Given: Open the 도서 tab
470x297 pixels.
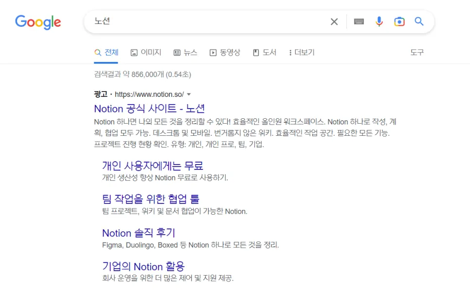Looking at the screenshot, I should click(264, 53).
